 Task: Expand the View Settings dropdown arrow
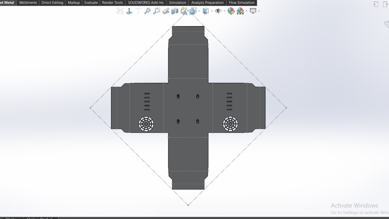point(259,11)
